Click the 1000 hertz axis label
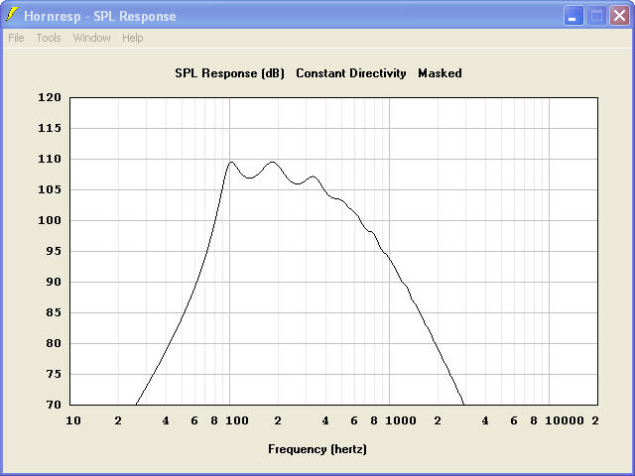Image resolution: width=635 pixels, height=476 pixels. click(x=401, y=420)
